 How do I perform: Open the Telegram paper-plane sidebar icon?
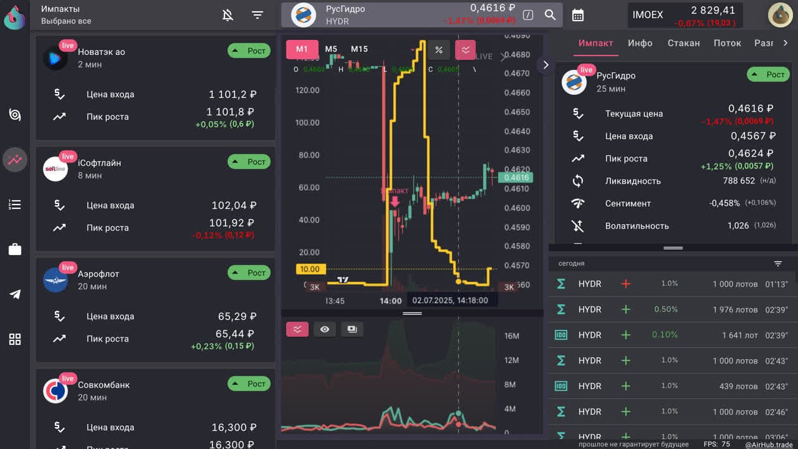pyautogui.click(x=15, y=294)
